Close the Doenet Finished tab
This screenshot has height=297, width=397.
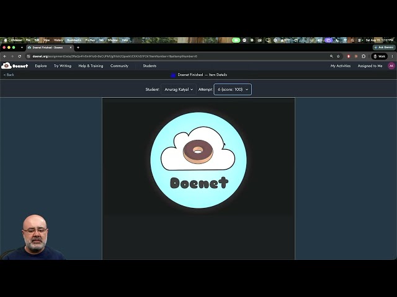coord(71,48)
